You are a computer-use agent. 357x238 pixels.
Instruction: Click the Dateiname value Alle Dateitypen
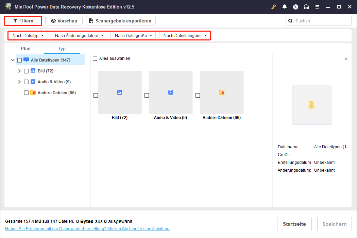(x=330, y=147)
